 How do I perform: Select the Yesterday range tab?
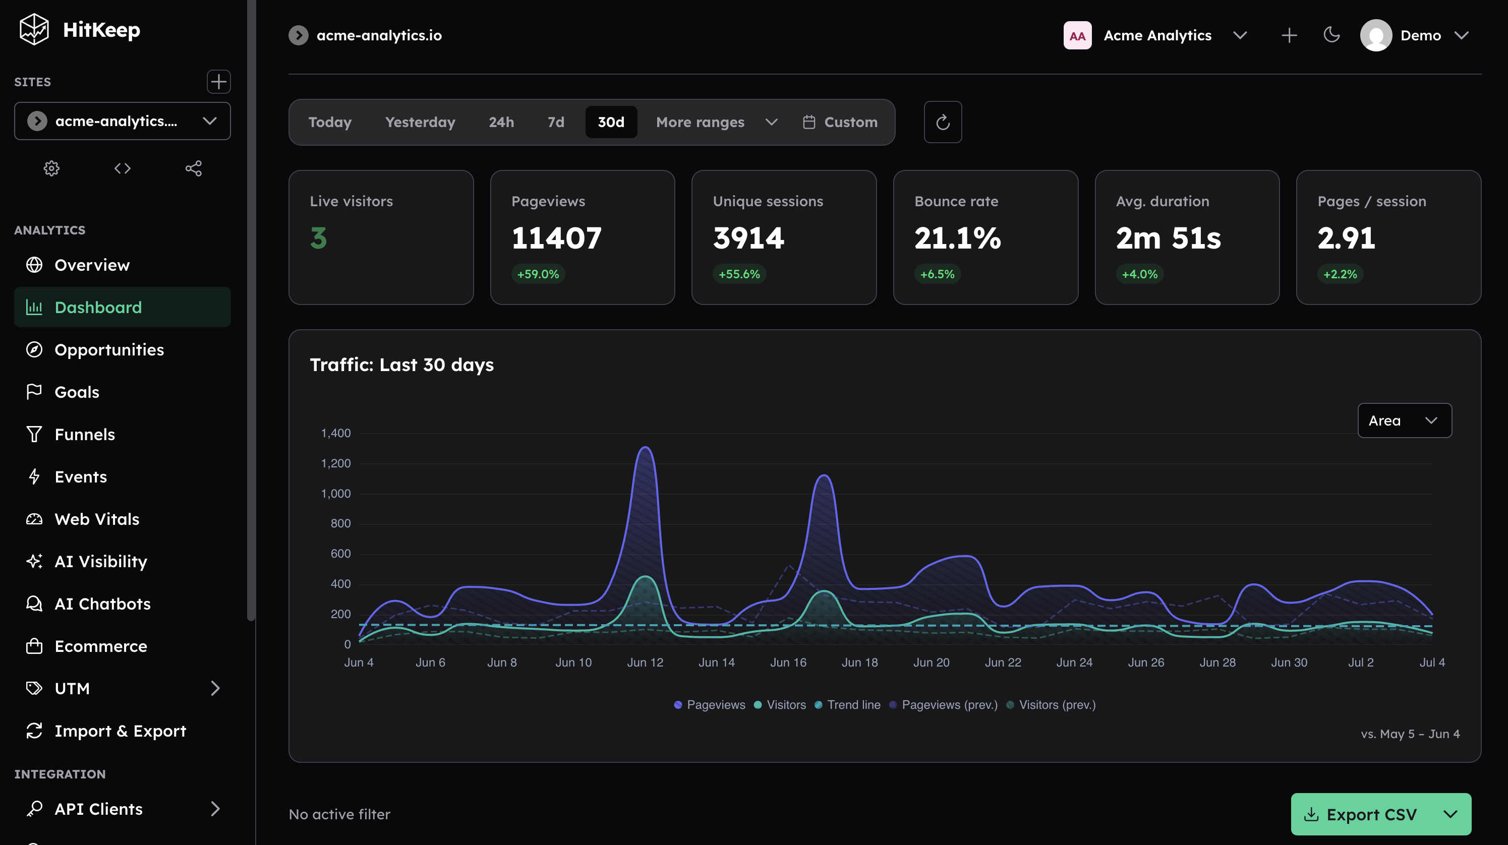420,123
